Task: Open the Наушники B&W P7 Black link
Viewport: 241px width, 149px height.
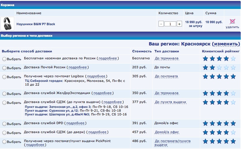Action: [36, 24]
